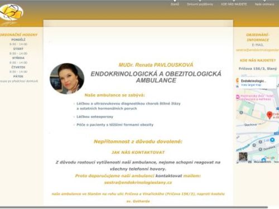Click the sestra e-mail link in right sidebar
Image resolution: width=279 pixels, height=209 pixels.
(x=257, y=50)
